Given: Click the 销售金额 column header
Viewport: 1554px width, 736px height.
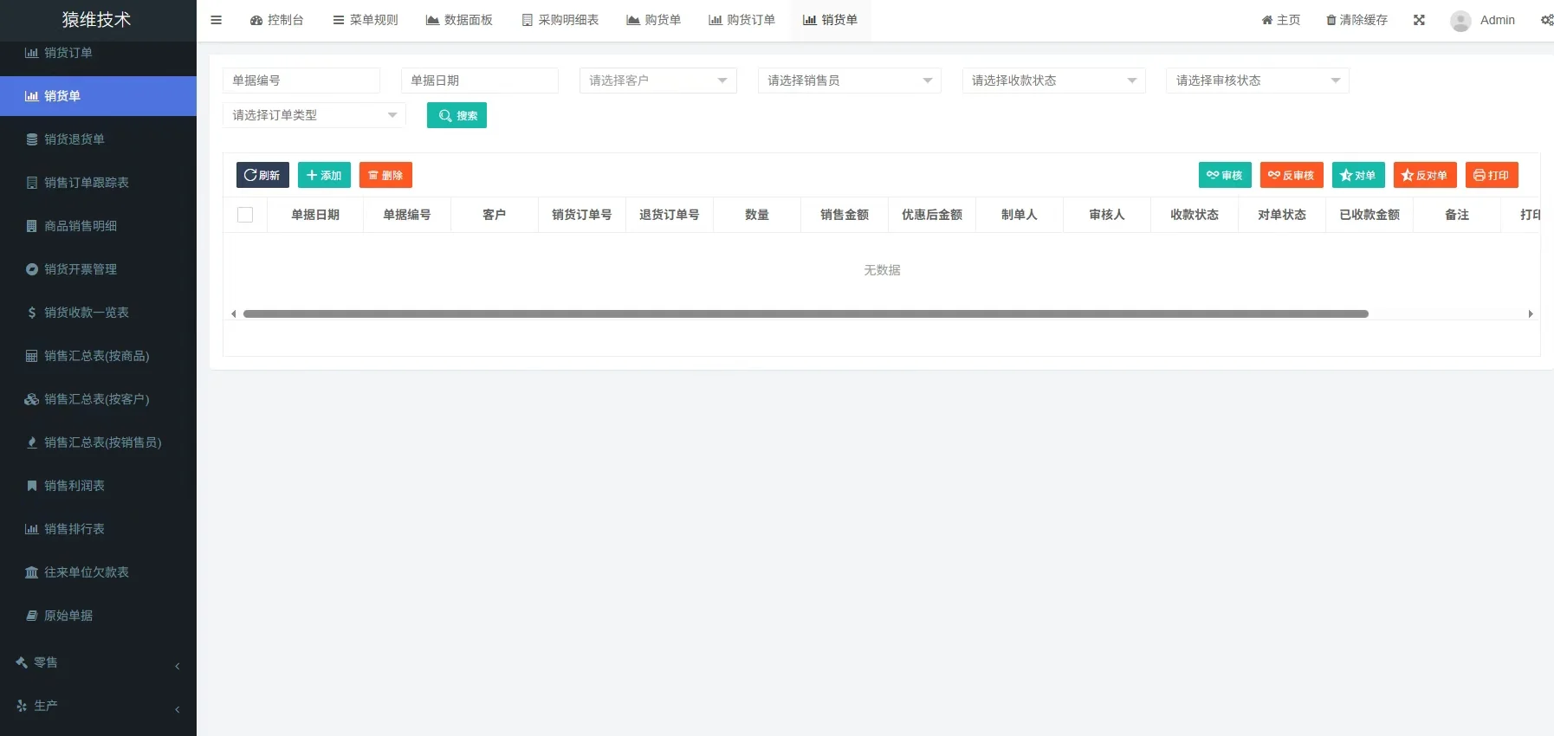Looking at the screenshot, I should 845,215.
